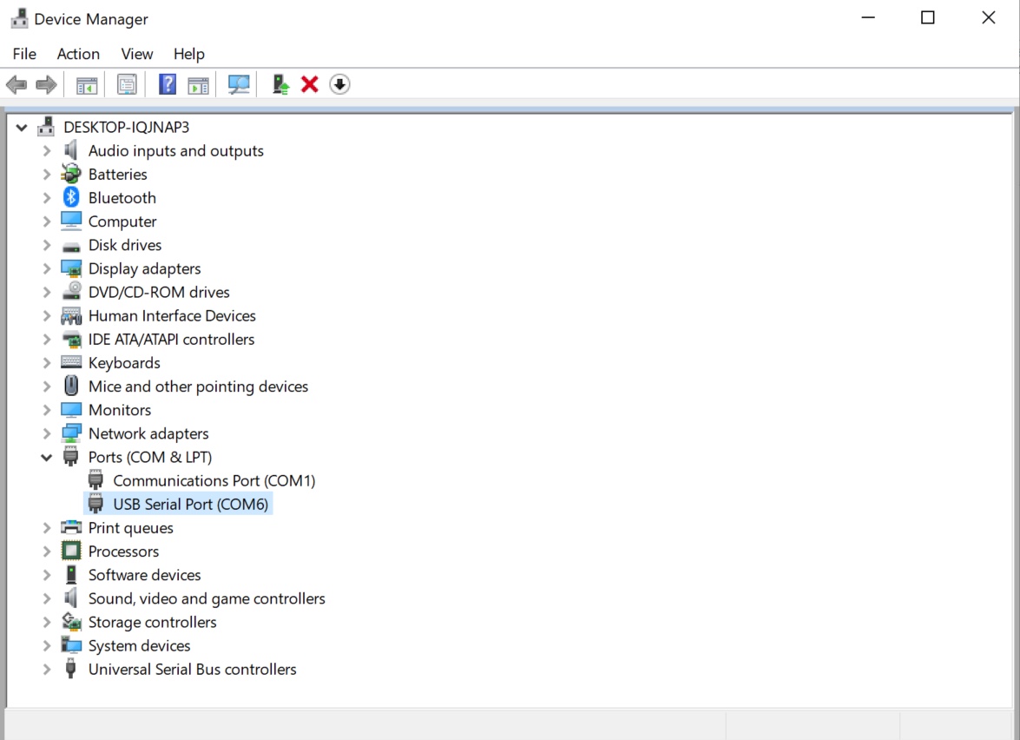Screen dimensions: 1020x740
Task: Click the Show/Hide Console Tree icon
Action: (86, 83)
